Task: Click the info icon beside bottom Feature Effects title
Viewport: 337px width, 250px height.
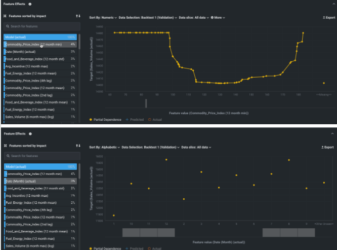Action: [30, 134]
